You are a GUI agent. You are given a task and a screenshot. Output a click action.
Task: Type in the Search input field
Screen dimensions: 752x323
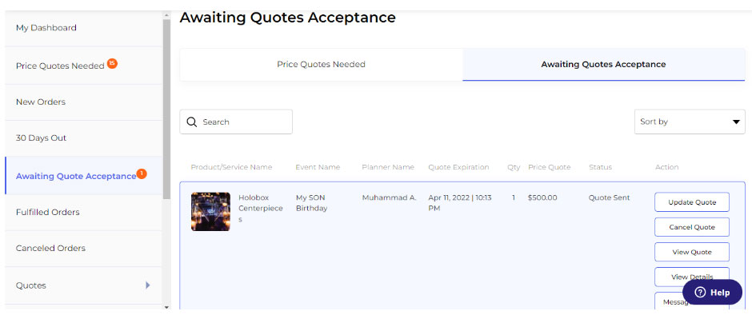pyautogui.click(x=244, y=122)
